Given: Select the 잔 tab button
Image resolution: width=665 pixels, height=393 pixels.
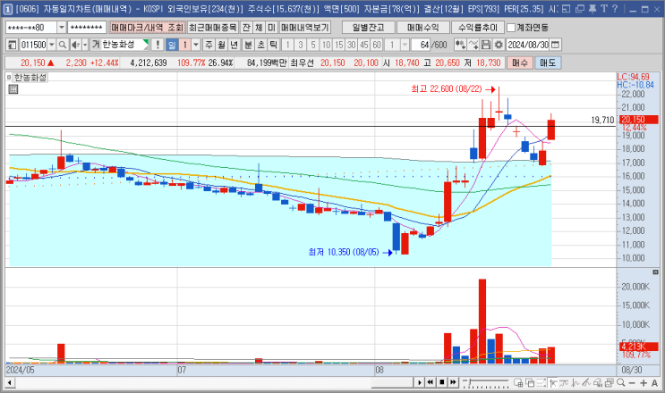Looking at the screenshot, I should tap(246, 28).
